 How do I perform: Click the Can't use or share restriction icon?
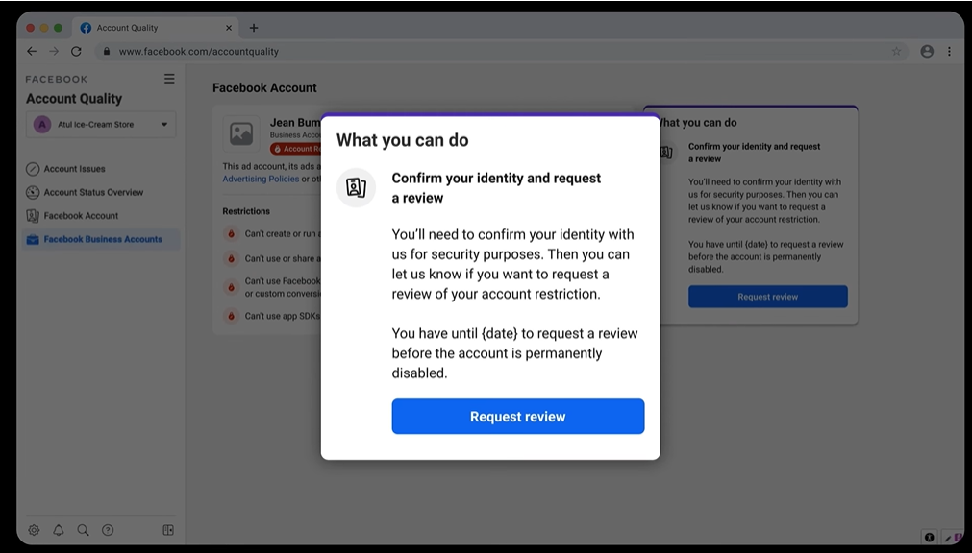pyautogui.click(x=231, y=258)
